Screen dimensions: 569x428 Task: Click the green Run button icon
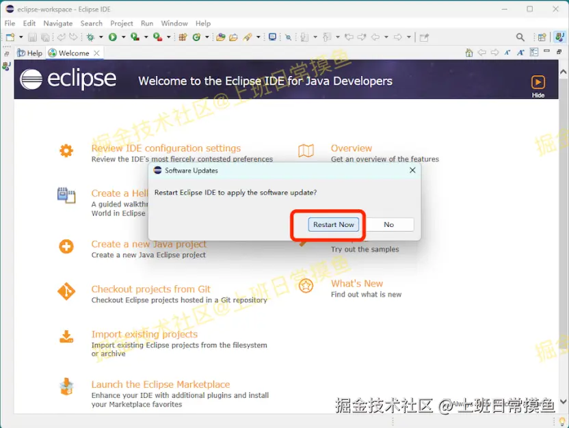coord(113,37)
